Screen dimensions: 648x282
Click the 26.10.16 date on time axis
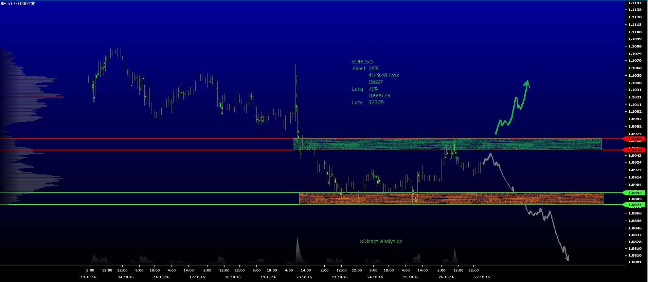[446, 277]
